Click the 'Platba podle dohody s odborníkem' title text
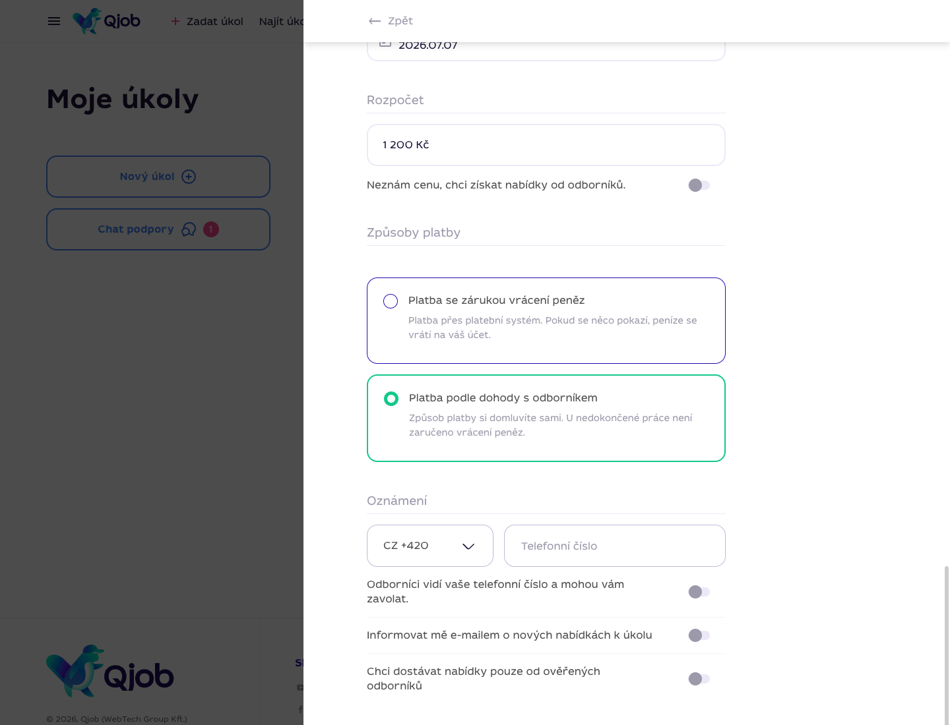The width and height of the screenshot is (950, 725). pos(503,398)
